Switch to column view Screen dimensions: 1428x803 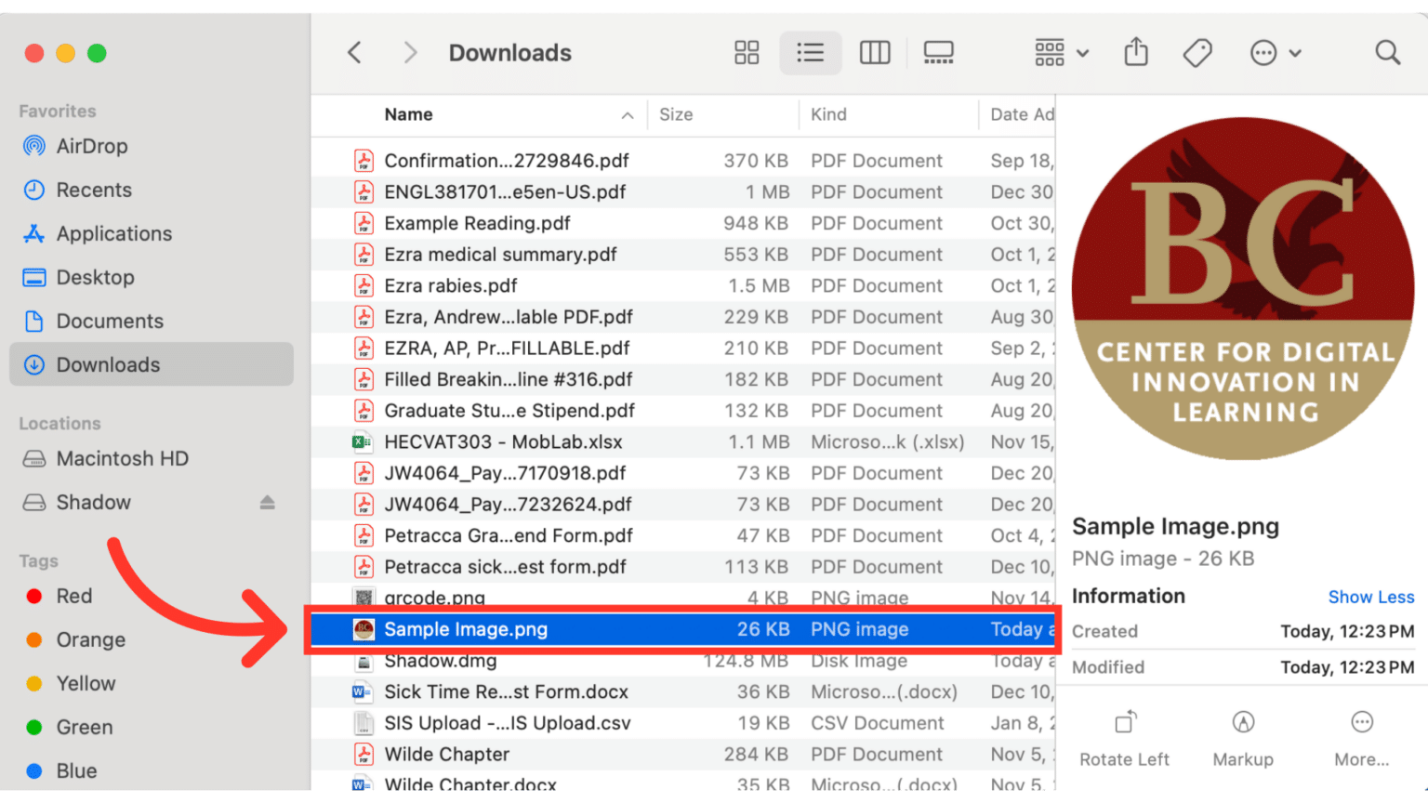click(874, 52)
